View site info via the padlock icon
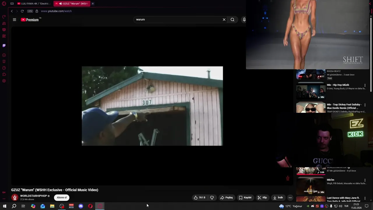 pyautogui.click(x=37, y=11)
